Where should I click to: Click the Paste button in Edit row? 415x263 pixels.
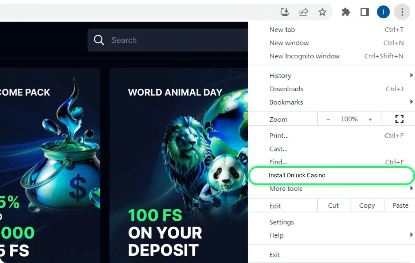click(400, 205)
